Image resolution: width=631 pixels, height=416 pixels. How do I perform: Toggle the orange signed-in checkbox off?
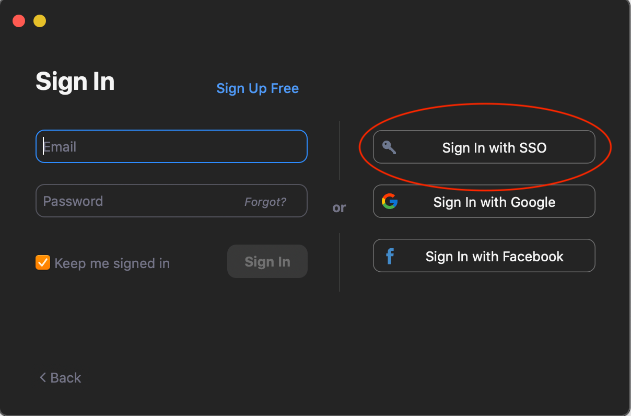[x=43, y=263]
